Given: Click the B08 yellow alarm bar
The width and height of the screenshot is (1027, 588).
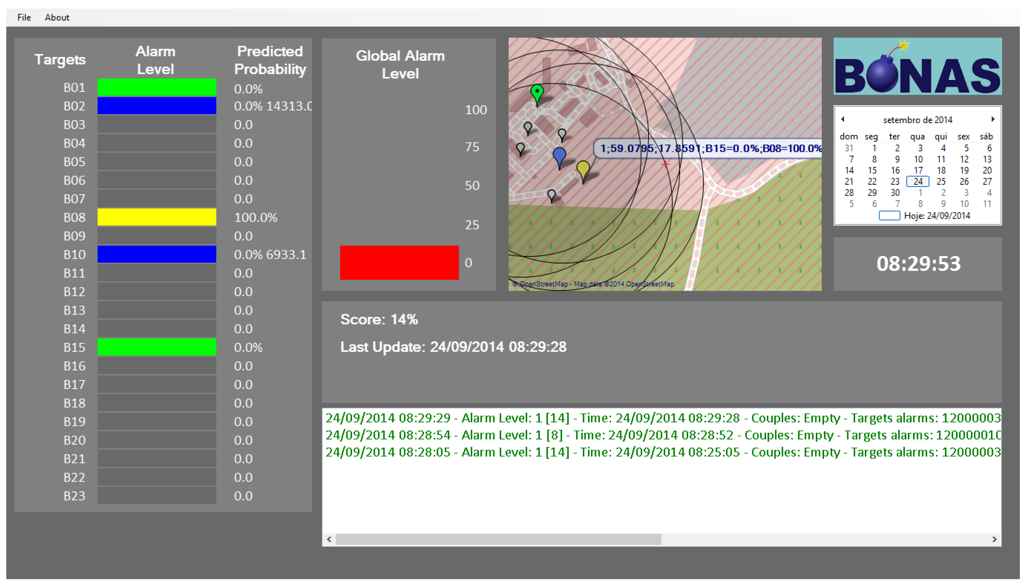Looking at the screenshot, I should (x=157, y=217).
